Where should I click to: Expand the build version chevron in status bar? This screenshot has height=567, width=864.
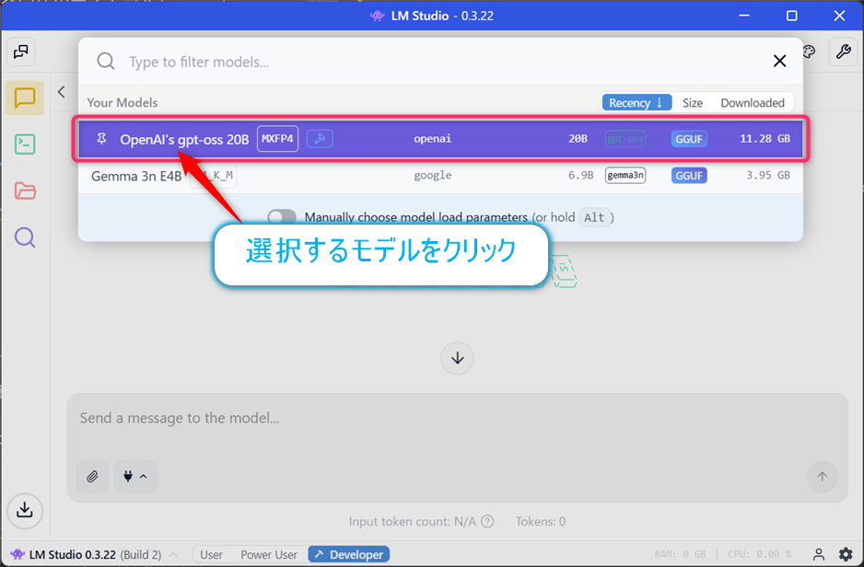pos(173,554)
